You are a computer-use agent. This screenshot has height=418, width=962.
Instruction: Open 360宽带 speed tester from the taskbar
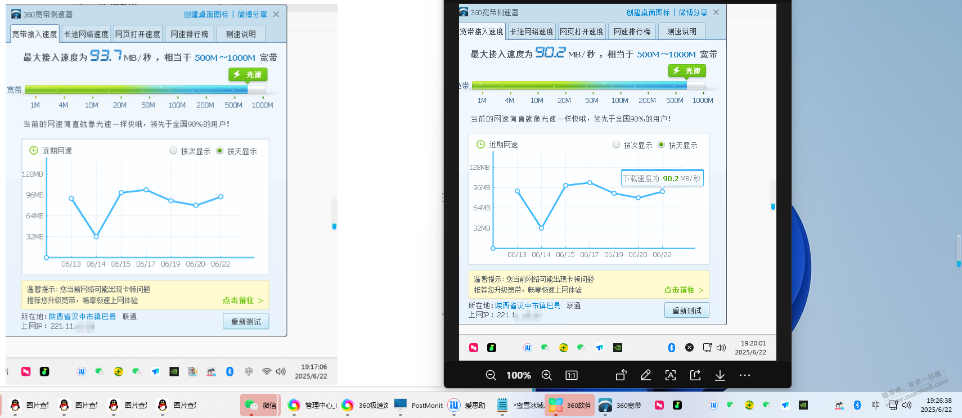coord(620,405)
